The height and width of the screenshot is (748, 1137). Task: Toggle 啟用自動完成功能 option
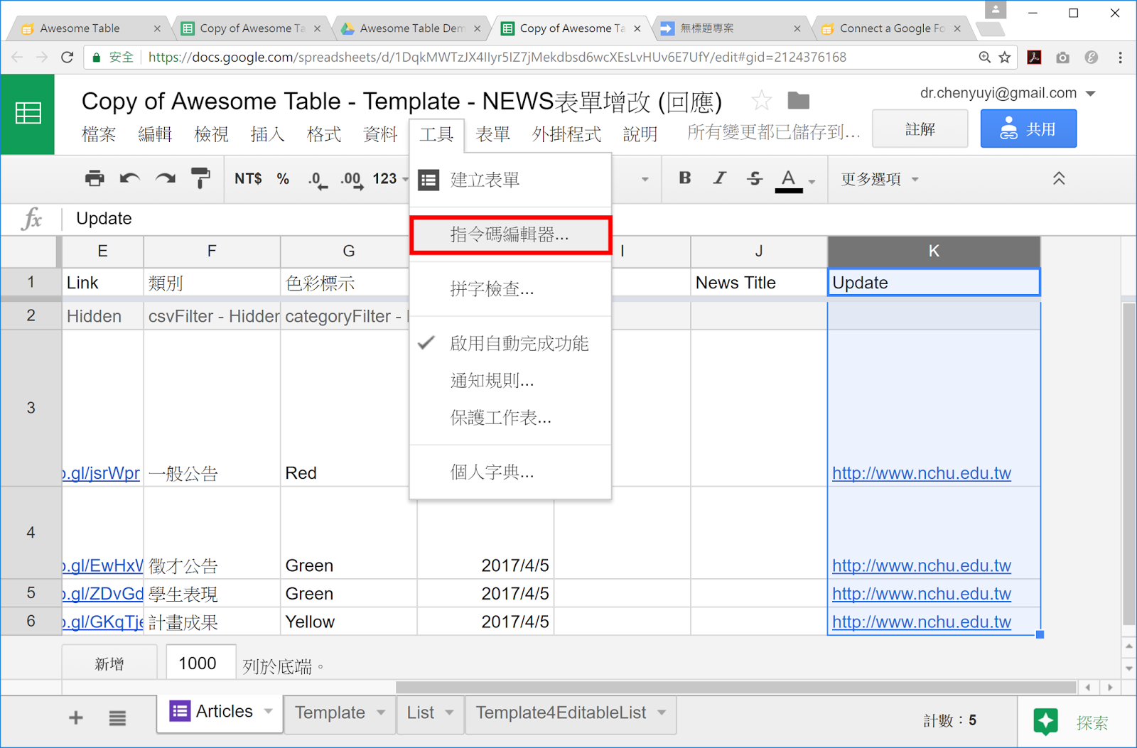[x=510, y=344]
